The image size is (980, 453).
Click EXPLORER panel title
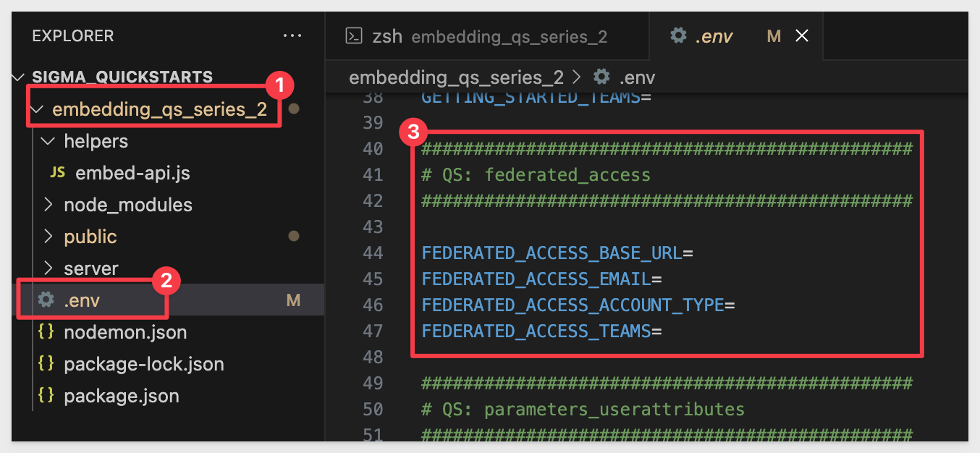(73, 35)
